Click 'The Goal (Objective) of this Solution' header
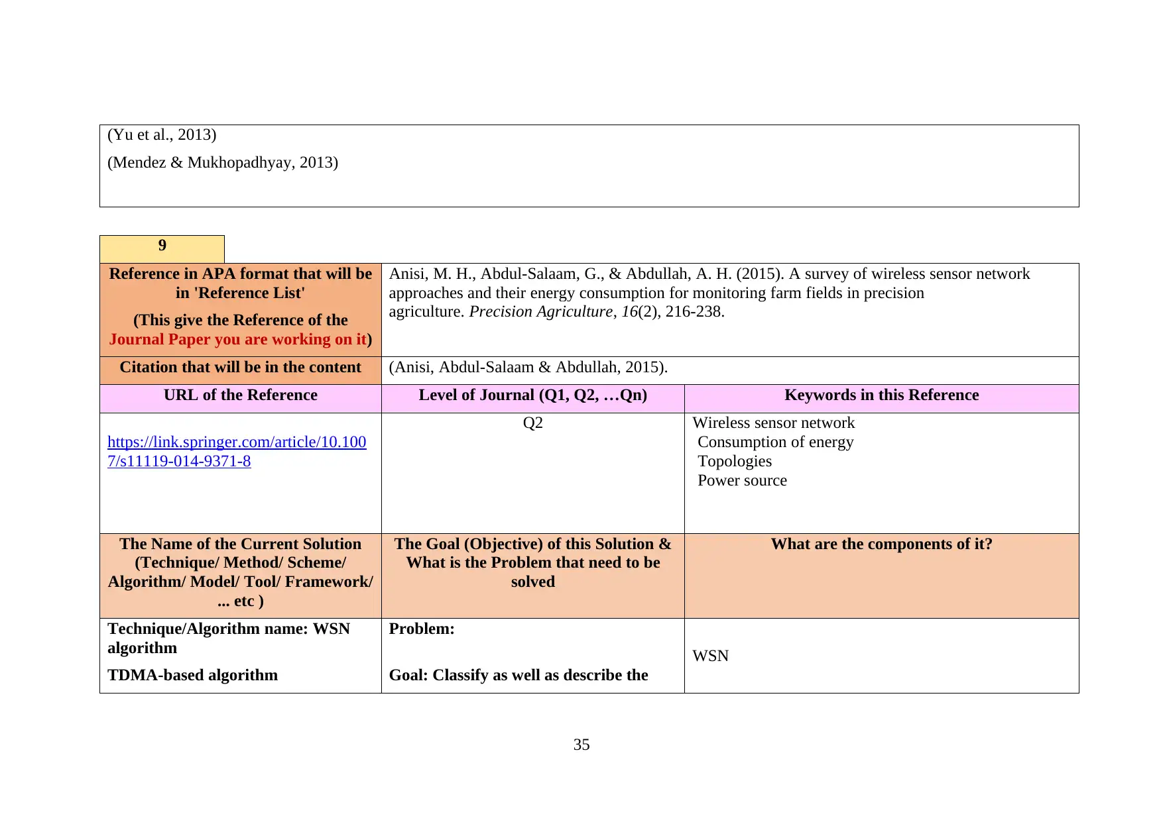The width and height of the screenshot is (1163, 822). click(x=533, y=576)
